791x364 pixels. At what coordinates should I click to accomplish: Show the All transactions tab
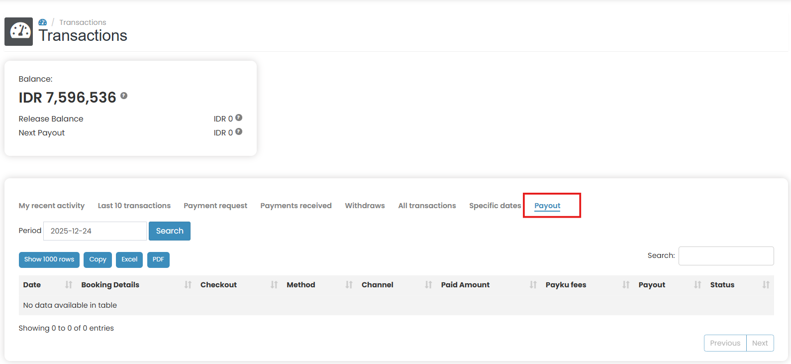[427, 206]
